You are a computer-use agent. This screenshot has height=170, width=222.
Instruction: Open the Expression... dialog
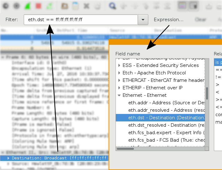point(169,20)
